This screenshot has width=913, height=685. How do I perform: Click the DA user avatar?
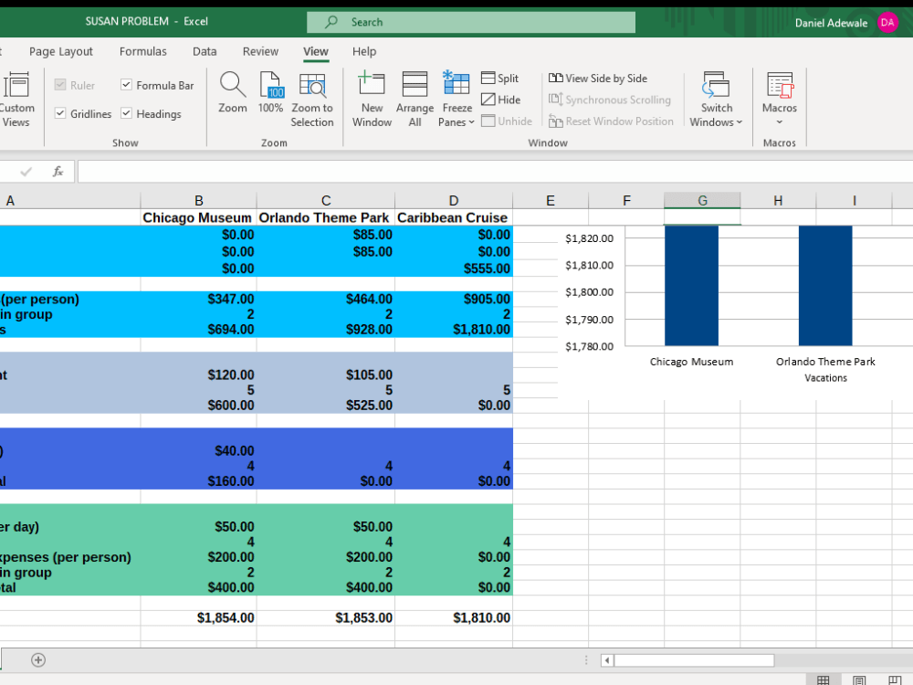pos(887,23)
